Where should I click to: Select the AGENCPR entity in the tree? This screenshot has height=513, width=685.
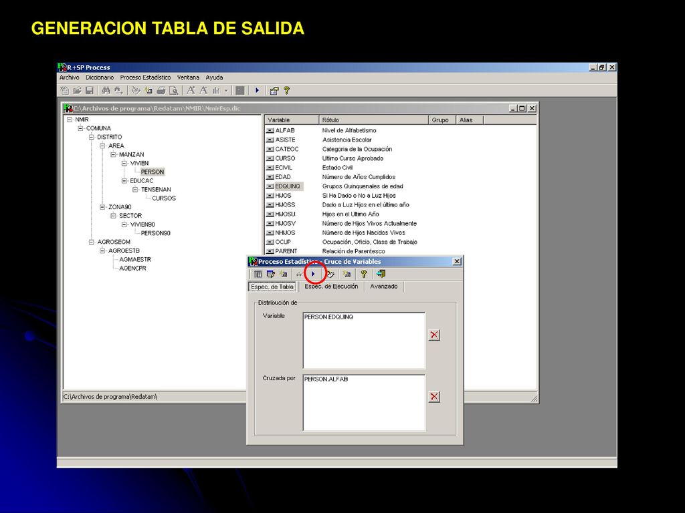click(x=133, y=269)
